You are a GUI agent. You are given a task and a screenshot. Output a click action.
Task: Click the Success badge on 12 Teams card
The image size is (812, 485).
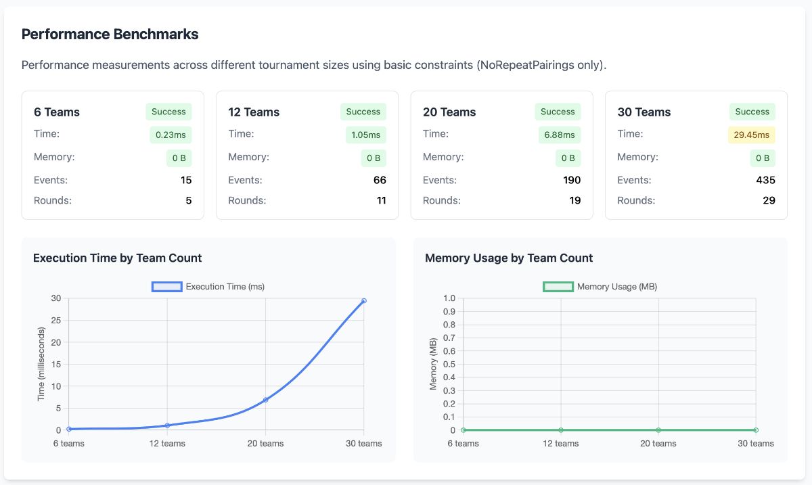pos(363,112)
